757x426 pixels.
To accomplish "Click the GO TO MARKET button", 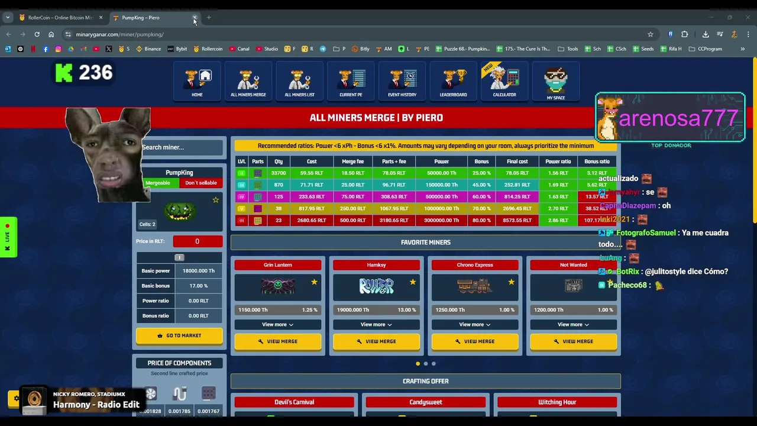I will pos(179,335).
